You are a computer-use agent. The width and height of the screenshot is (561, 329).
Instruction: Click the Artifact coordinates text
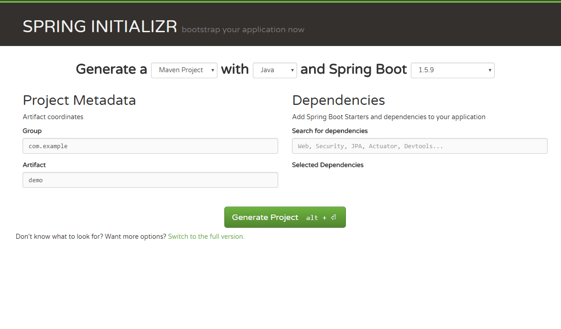pos(53,117)
